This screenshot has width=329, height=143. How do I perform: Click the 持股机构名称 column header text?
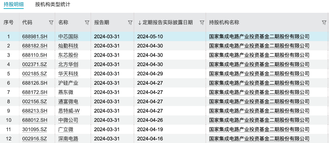(224, 23)
